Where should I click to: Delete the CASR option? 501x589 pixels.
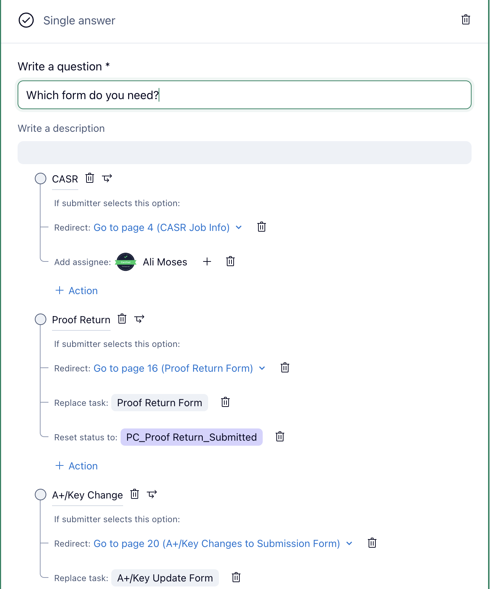pos(90,178)
